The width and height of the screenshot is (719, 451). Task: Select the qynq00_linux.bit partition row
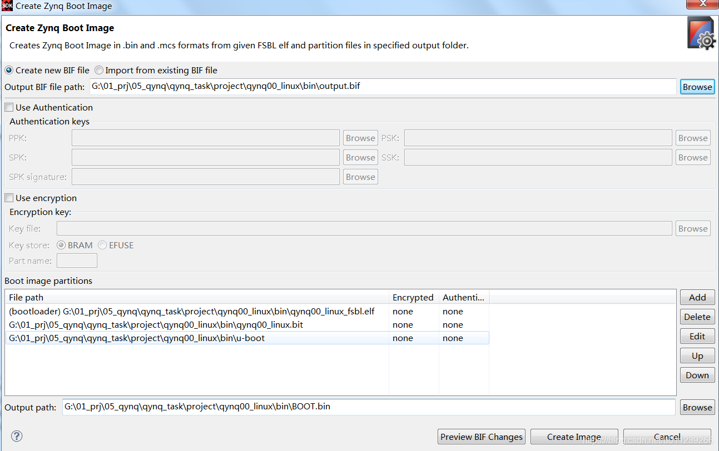247,324
